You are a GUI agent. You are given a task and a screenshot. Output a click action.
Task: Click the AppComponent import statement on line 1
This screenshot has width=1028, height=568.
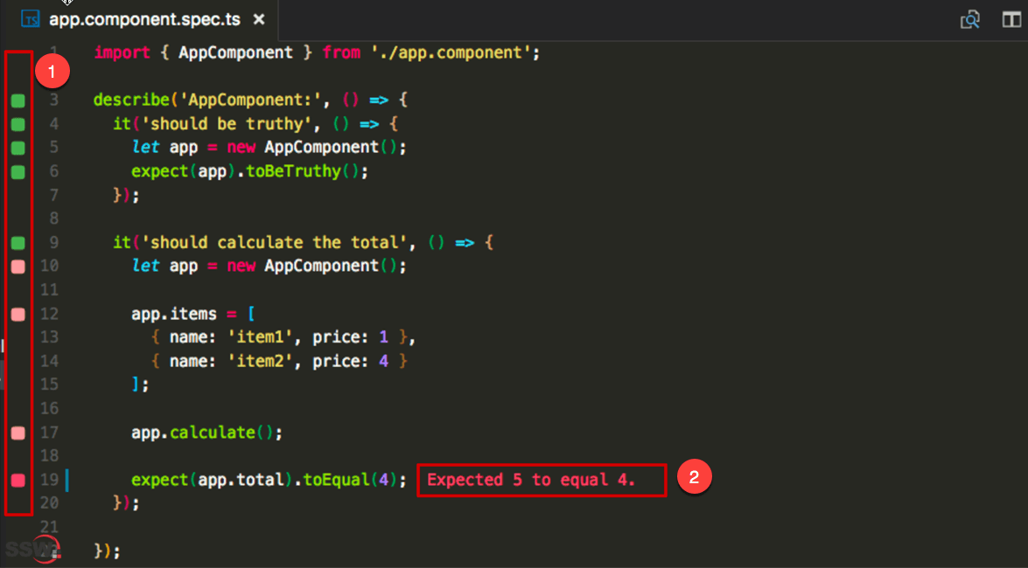point(315,52)
